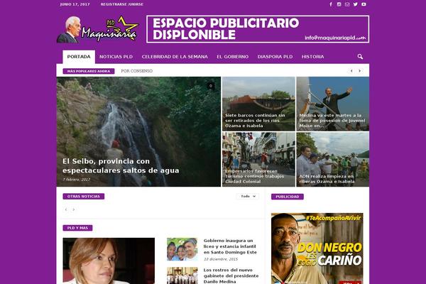Click Registrarse/Unirse link
This screenshot has height=284, width=426.
click(121, 4)
